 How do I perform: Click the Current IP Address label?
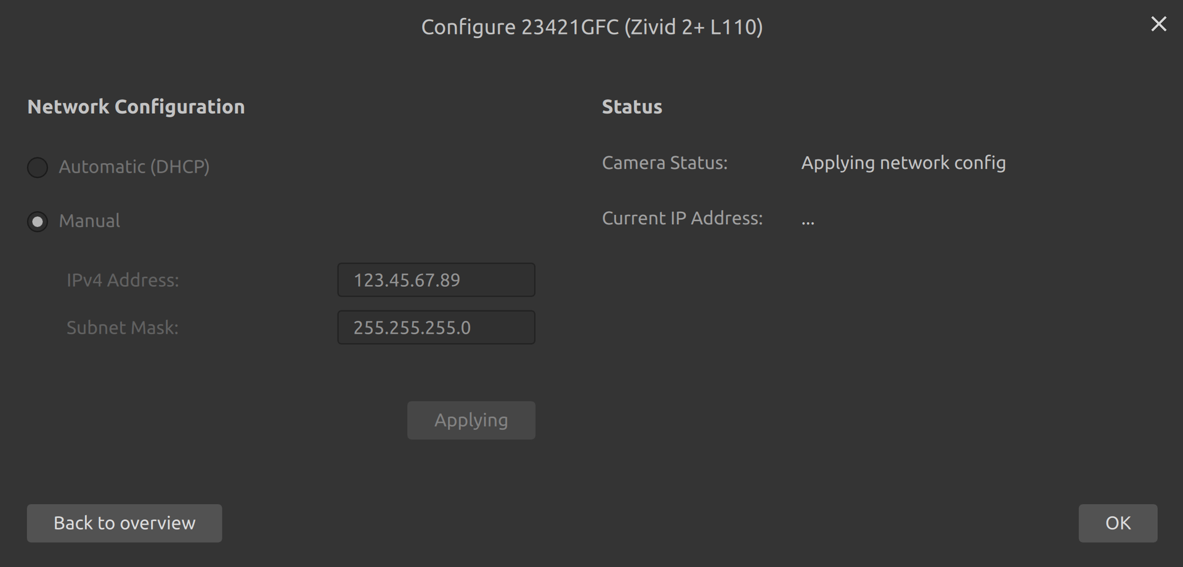point(682,218)
